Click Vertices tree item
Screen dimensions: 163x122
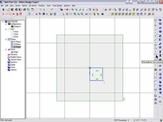13,70
